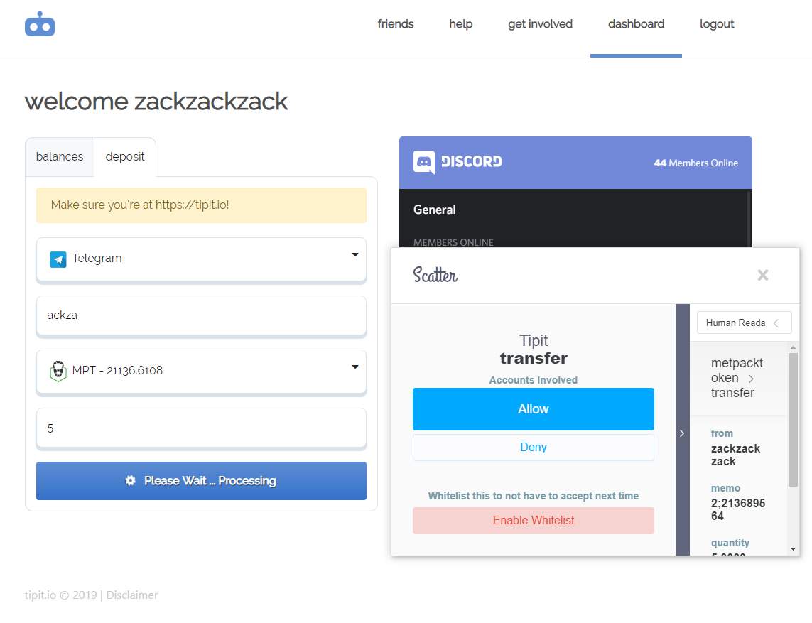Open the Human Readable view dropdown
Viewport: 812px width, 623px height.
(745, 323)
